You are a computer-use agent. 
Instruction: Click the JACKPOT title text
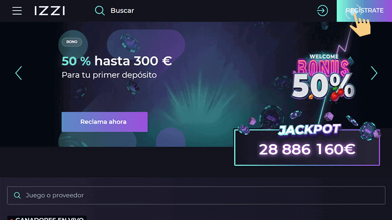pos(310,130)
